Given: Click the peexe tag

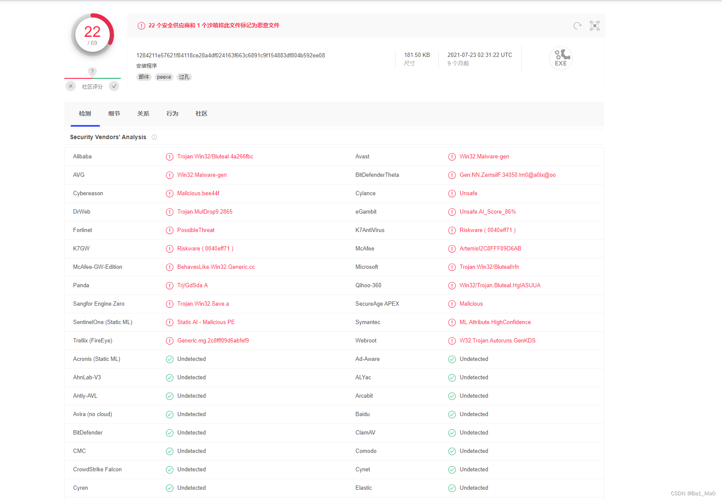Looking at the screenshot, I should [x=164, y=77].
